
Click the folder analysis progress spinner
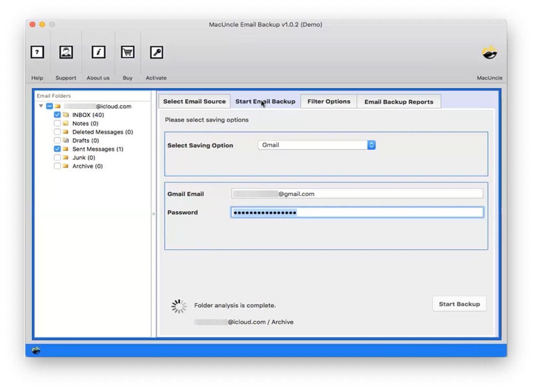pos(179,306)
